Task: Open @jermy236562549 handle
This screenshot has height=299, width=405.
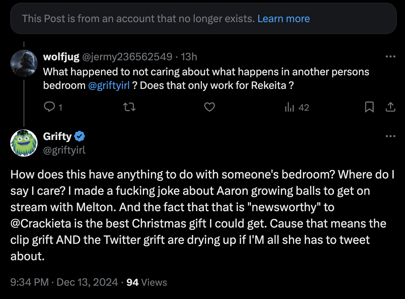Action: pyautogui.click(x=127, y=57)
